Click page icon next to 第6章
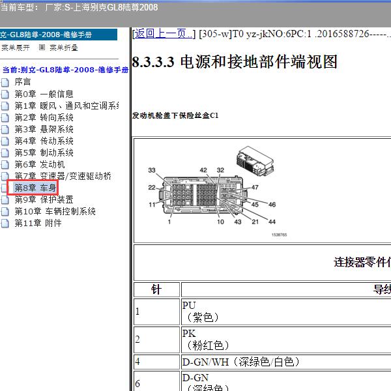391x391 pixels. 5,164
